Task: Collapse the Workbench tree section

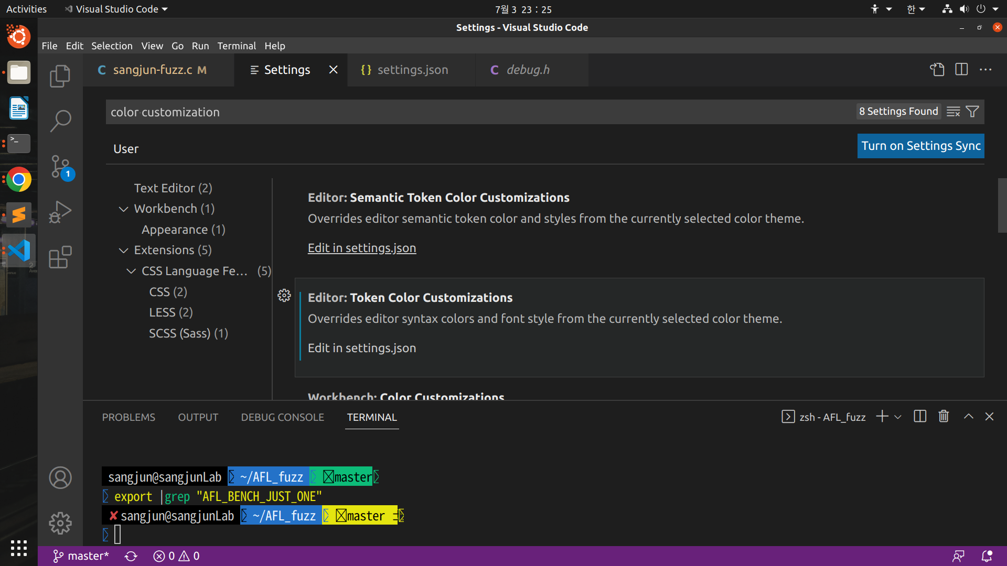Action: (124, 209)
